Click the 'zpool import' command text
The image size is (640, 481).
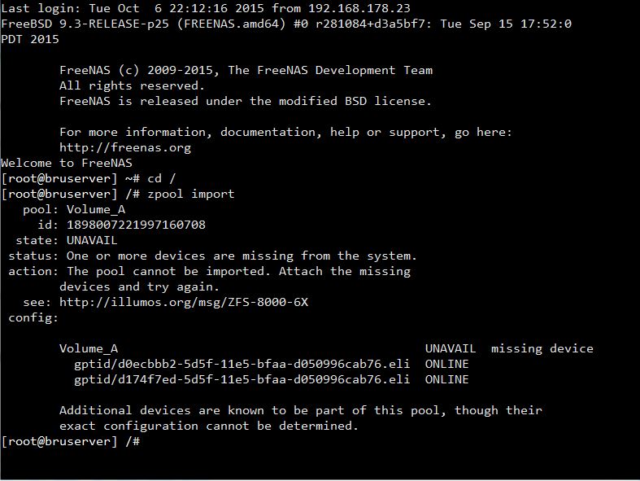click(x=191, y=194)
